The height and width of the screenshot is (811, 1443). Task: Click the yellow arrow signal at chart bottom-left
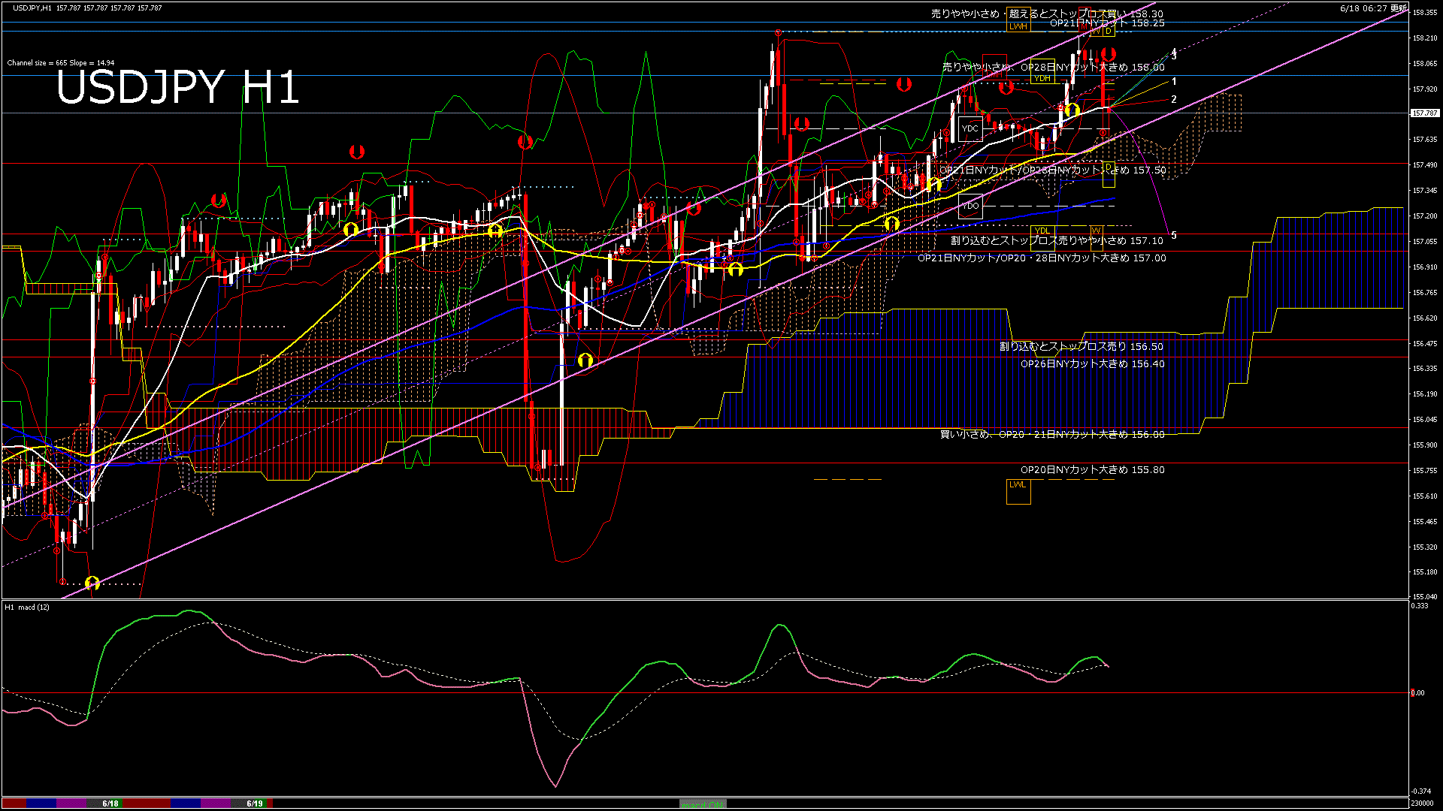92,583
